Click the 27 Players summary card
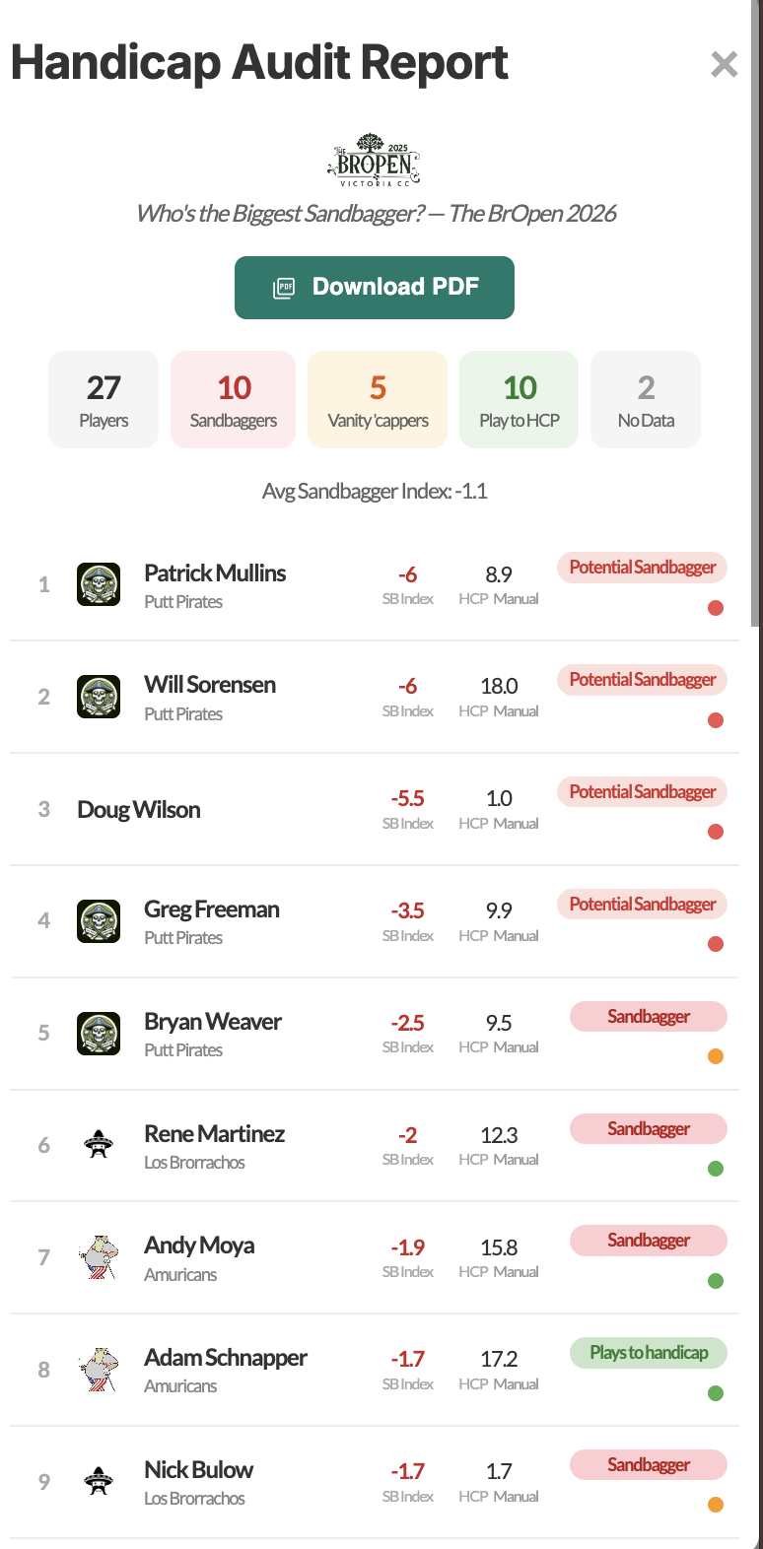 pos(103,399)
